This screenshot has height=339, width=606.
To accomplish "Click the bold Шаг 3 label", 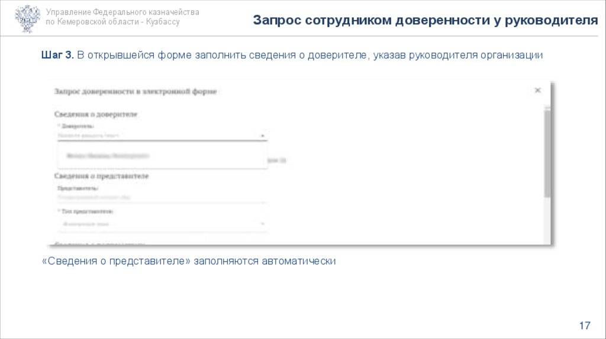I will pos(57,55).
